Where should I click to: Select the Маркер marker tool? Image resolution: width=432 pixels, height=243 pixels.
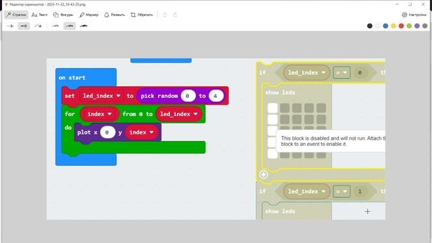[x=88, y=15]
